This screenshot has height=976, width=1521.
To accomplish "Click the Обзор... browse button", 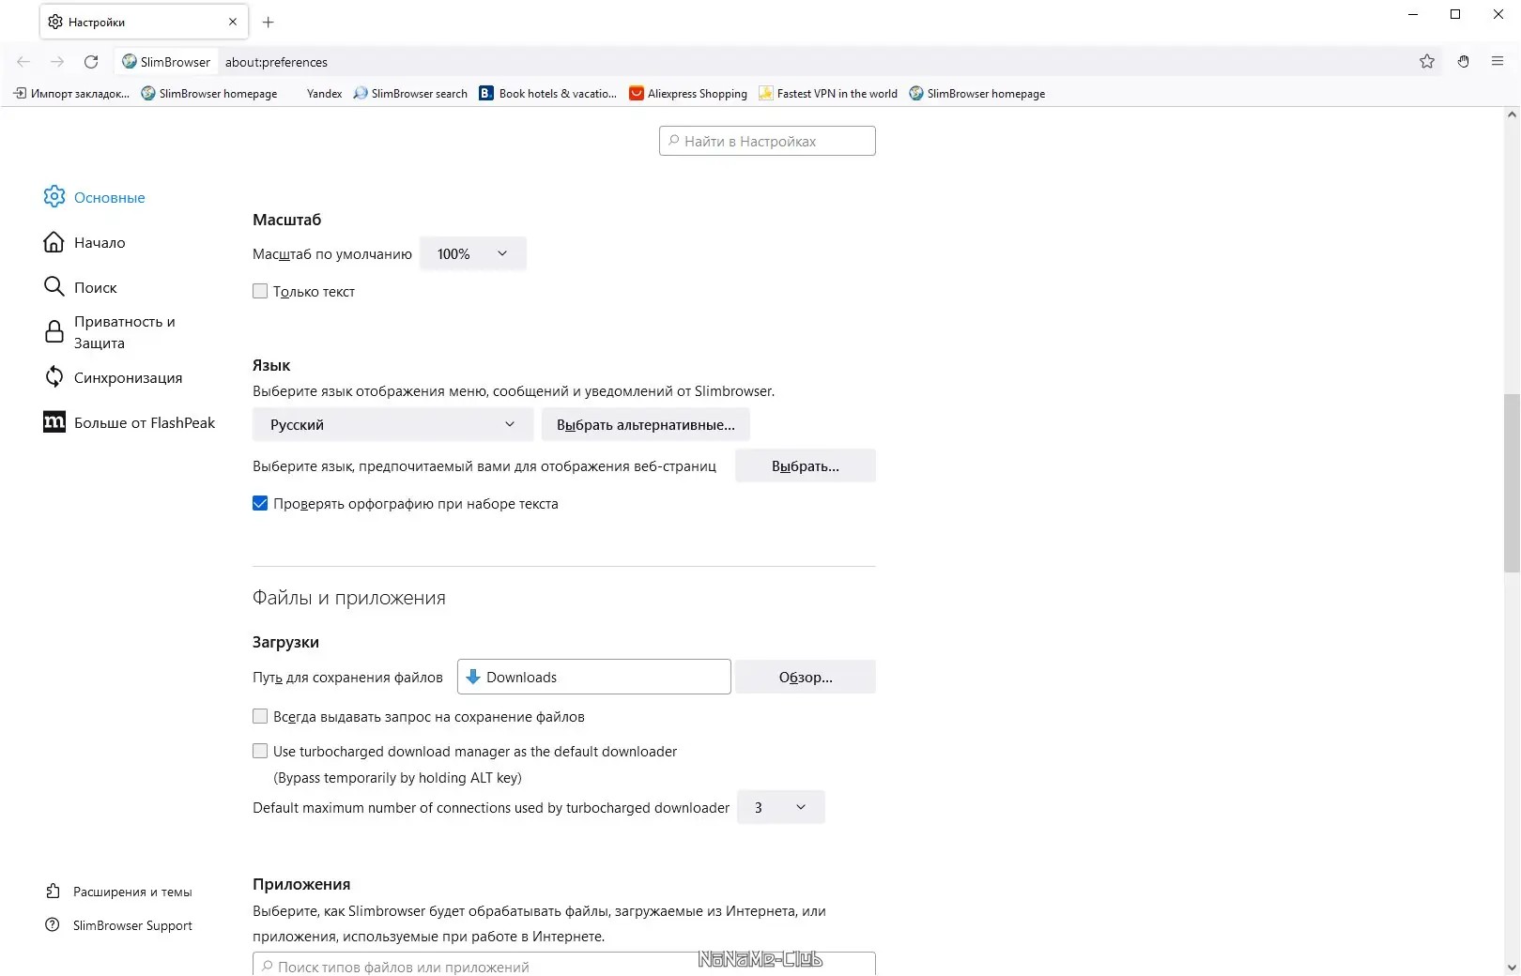I will pyautogui.click(x=805, y=678).
